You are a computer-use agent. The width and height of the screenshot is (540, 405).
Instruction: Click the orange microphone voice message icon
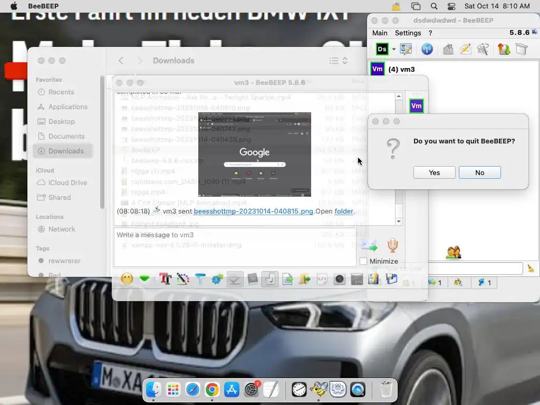392,245
